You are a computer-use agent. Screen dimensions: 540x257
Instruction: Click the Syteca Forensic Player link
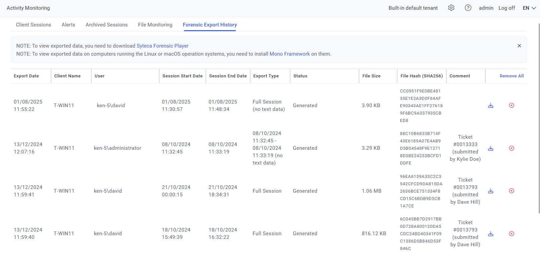[x=163, y=46]
